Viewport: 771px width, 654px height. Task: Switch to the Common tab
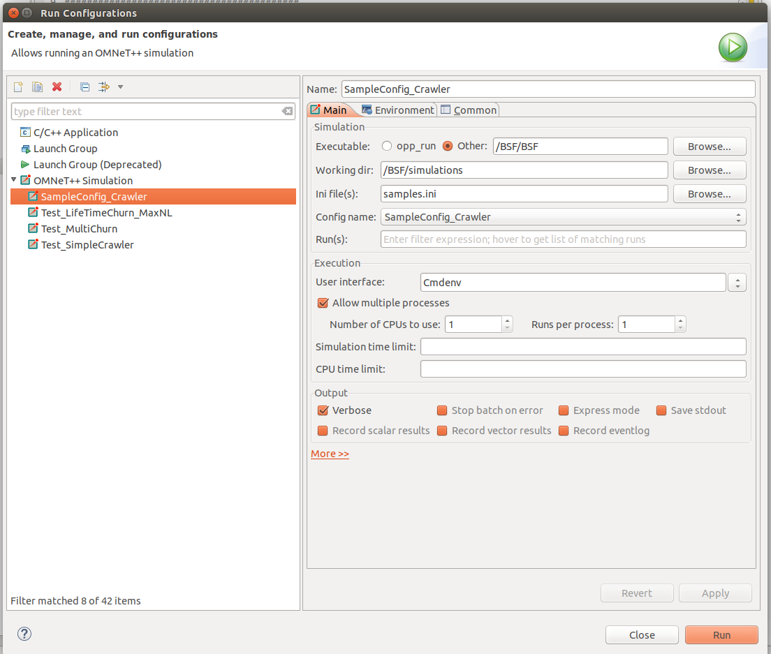point(469,110)
